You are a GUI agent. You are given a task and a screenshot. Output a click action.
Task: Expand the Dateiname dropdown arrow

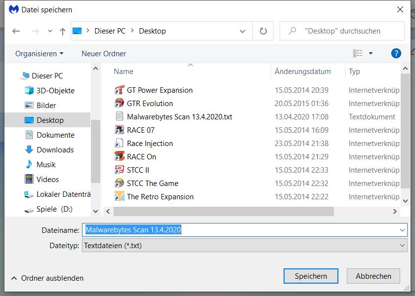(402, 230)
